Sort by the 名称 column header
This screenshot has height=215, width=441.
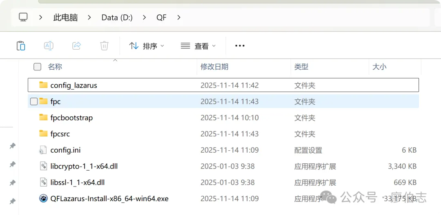pos(55,67)
